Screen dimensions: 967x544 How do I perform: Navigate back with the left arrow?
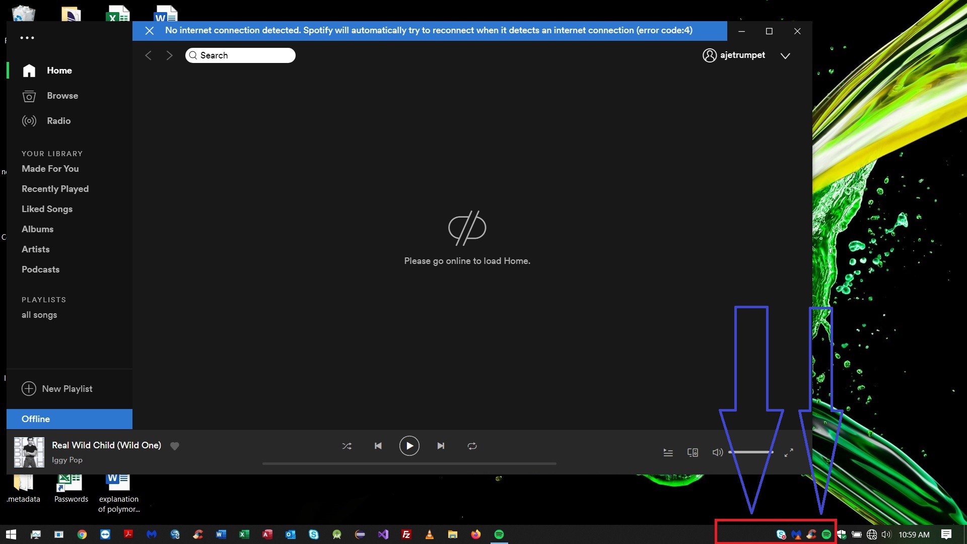click(148, 55)
